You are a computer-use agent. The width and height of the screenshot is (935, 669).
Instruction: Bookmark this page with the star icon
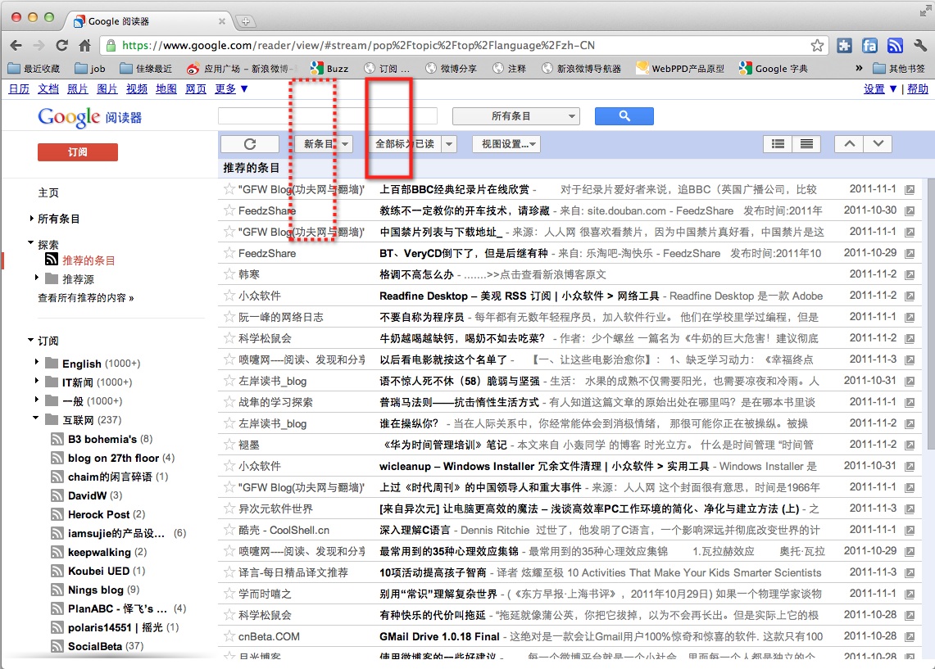[x=817, y=45]
